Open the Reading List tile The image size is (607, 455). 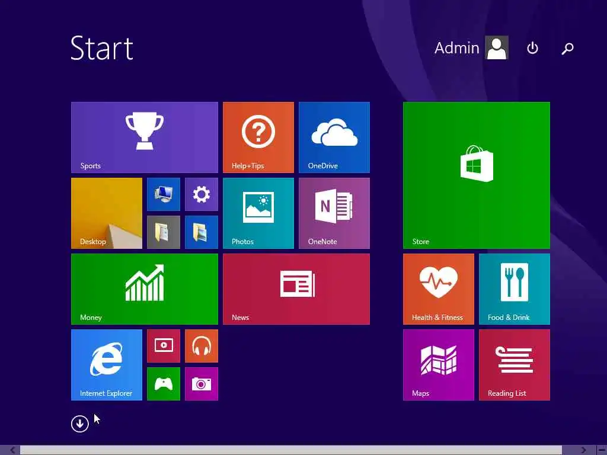514,365
